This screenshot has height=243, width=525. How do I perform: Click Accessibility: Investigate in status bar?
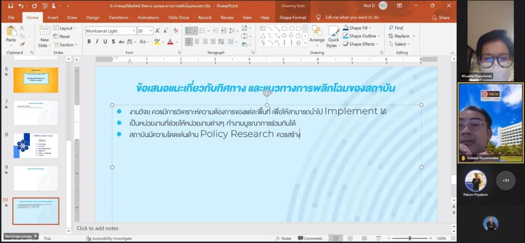109,238
